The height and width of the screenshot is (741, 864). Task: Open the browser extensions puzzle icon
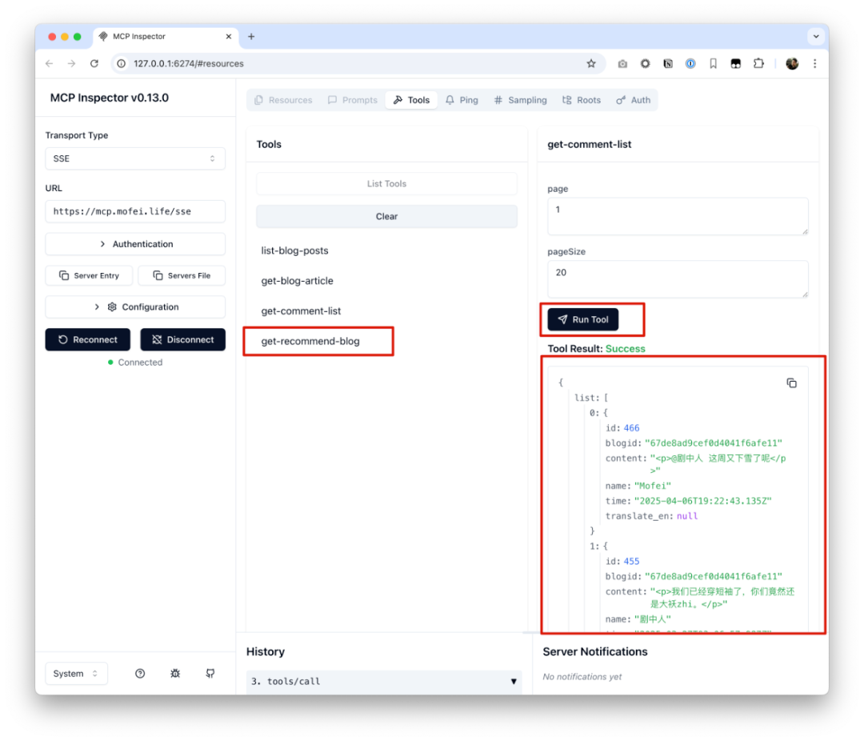pyautogui.click(x=758, y=63)
